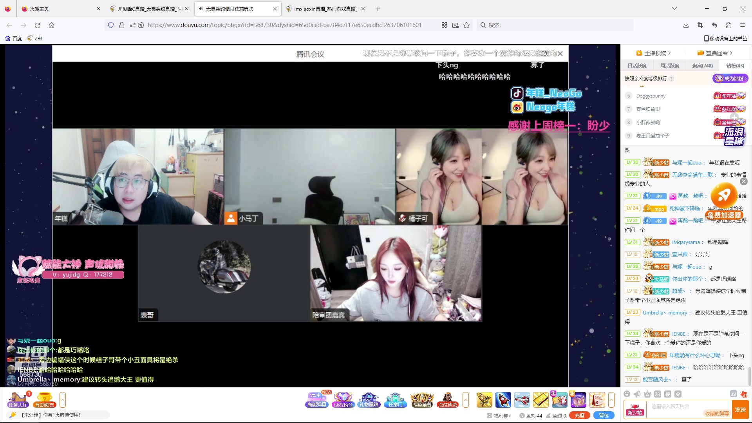Click the Firefox search box
The image size is (752, 423).
(555, 25)
